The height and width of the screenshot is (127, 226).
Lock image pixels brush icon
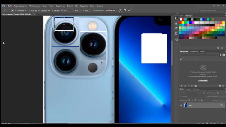[192, 100]
